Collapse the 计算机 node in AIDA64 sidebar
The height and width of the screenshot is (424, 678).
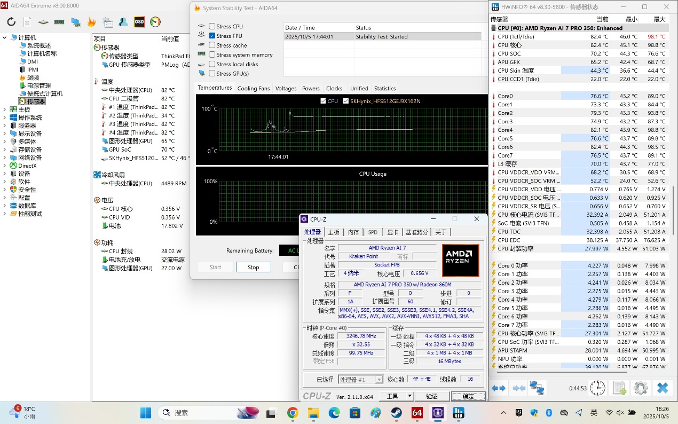4,38
